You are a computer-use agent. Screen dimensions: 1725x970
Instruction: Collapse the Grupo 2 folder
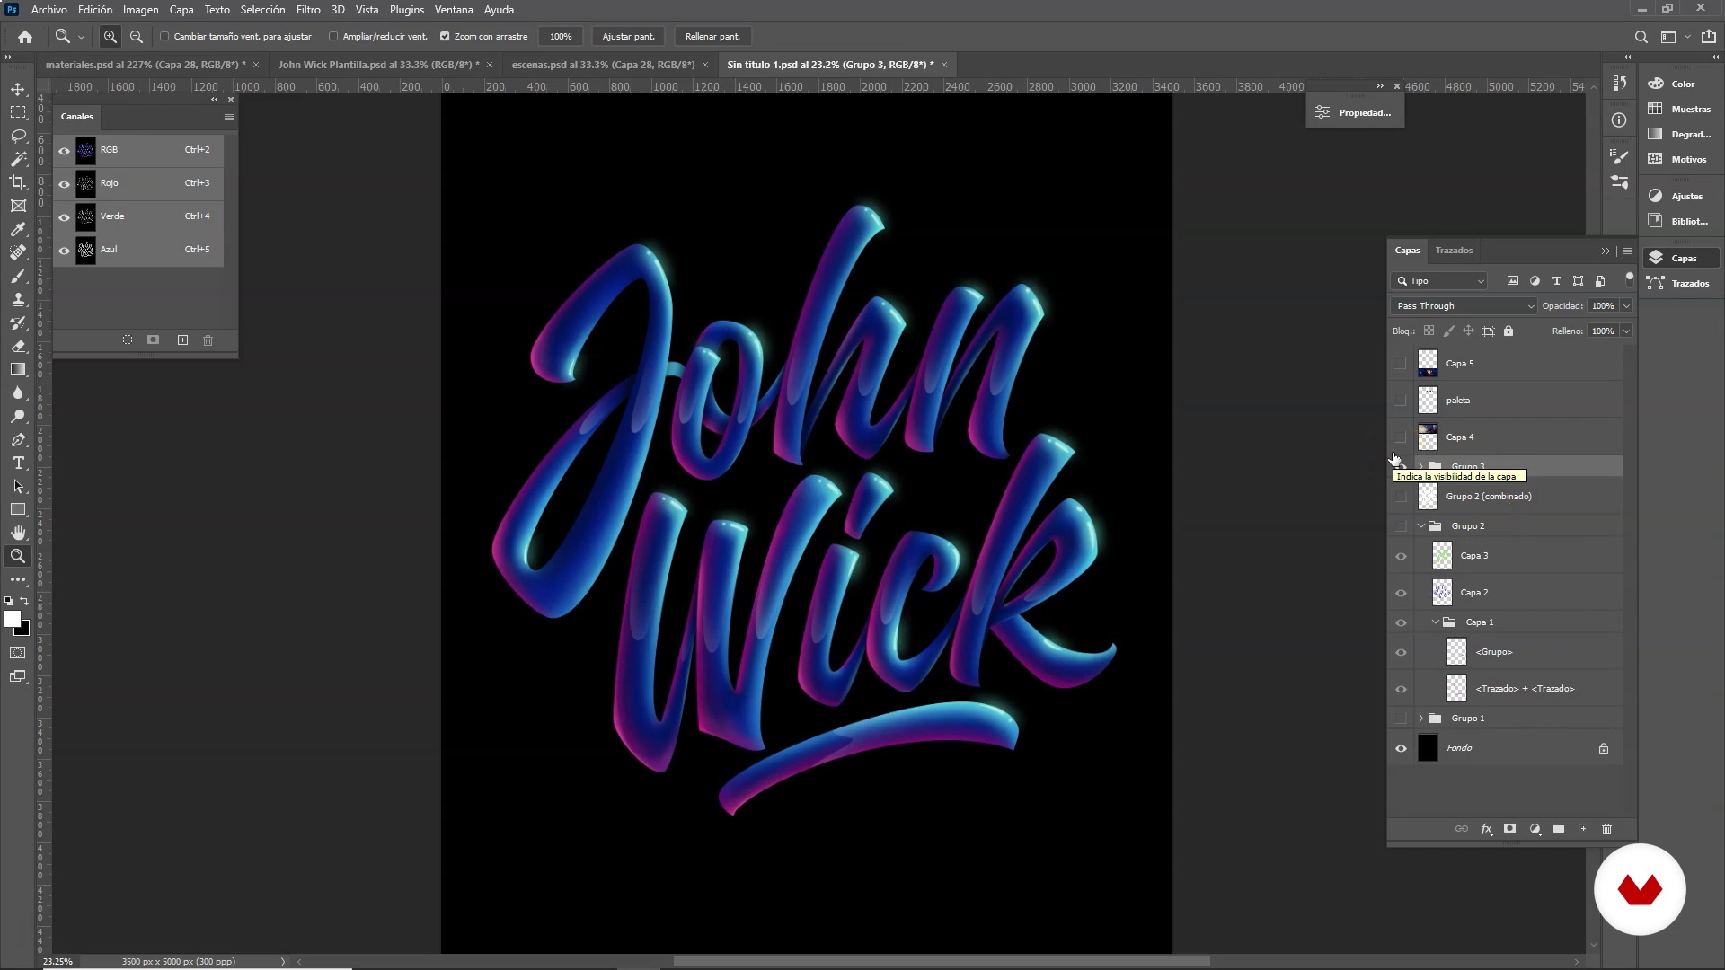[x=1421, y=526]
